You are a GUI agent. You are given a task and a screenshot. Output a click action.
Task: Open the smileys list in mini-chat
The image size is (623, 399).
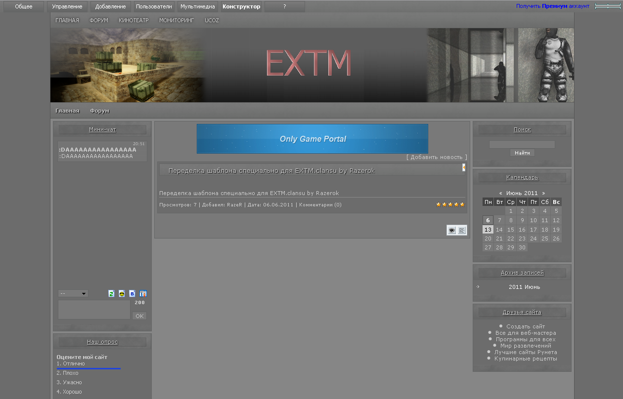[x=122, y=293]
